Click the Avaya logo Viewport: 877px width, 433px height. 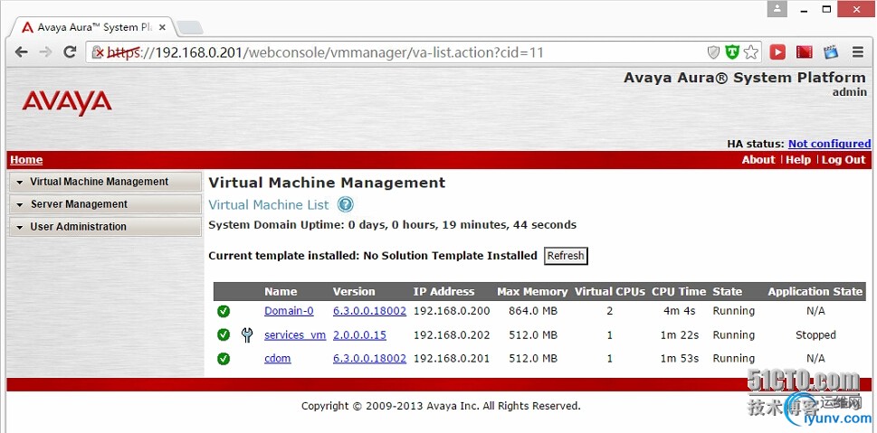[67, 103]
